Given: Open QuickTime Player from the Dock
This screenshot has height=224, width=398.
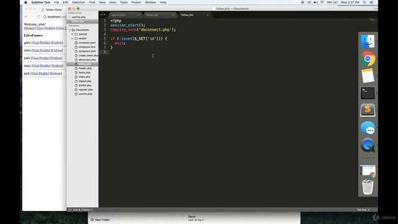Looking at the screenshot, I should 368,145.
